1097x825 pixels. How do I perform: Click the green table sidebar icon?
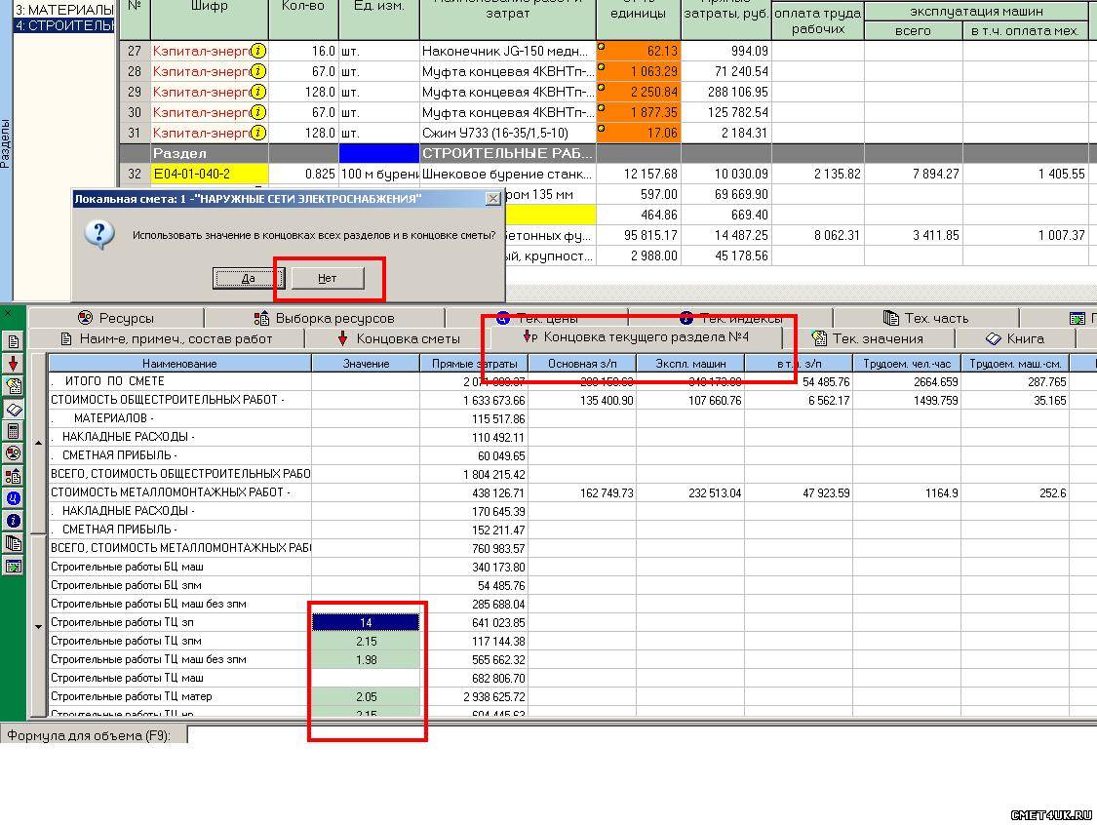click(x=14, y=566)
